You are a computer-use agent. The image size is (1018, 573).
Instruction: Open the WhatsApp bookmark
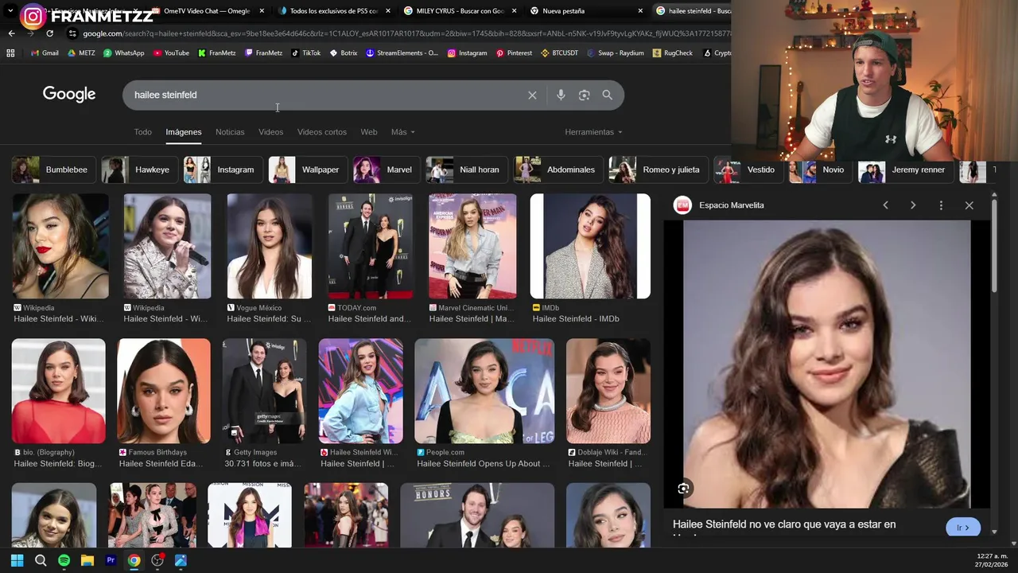click(123, 53)
